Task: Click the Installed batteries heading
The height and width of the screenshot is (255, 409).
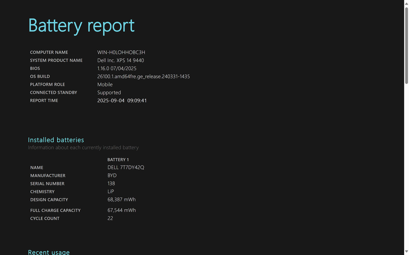Action: (x=56, y=140)
